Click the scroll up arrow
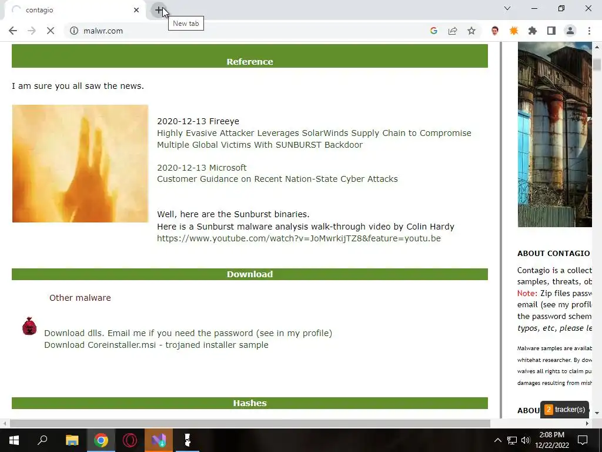This screenshot has width=602, height=452. click(x=597, y=46)
